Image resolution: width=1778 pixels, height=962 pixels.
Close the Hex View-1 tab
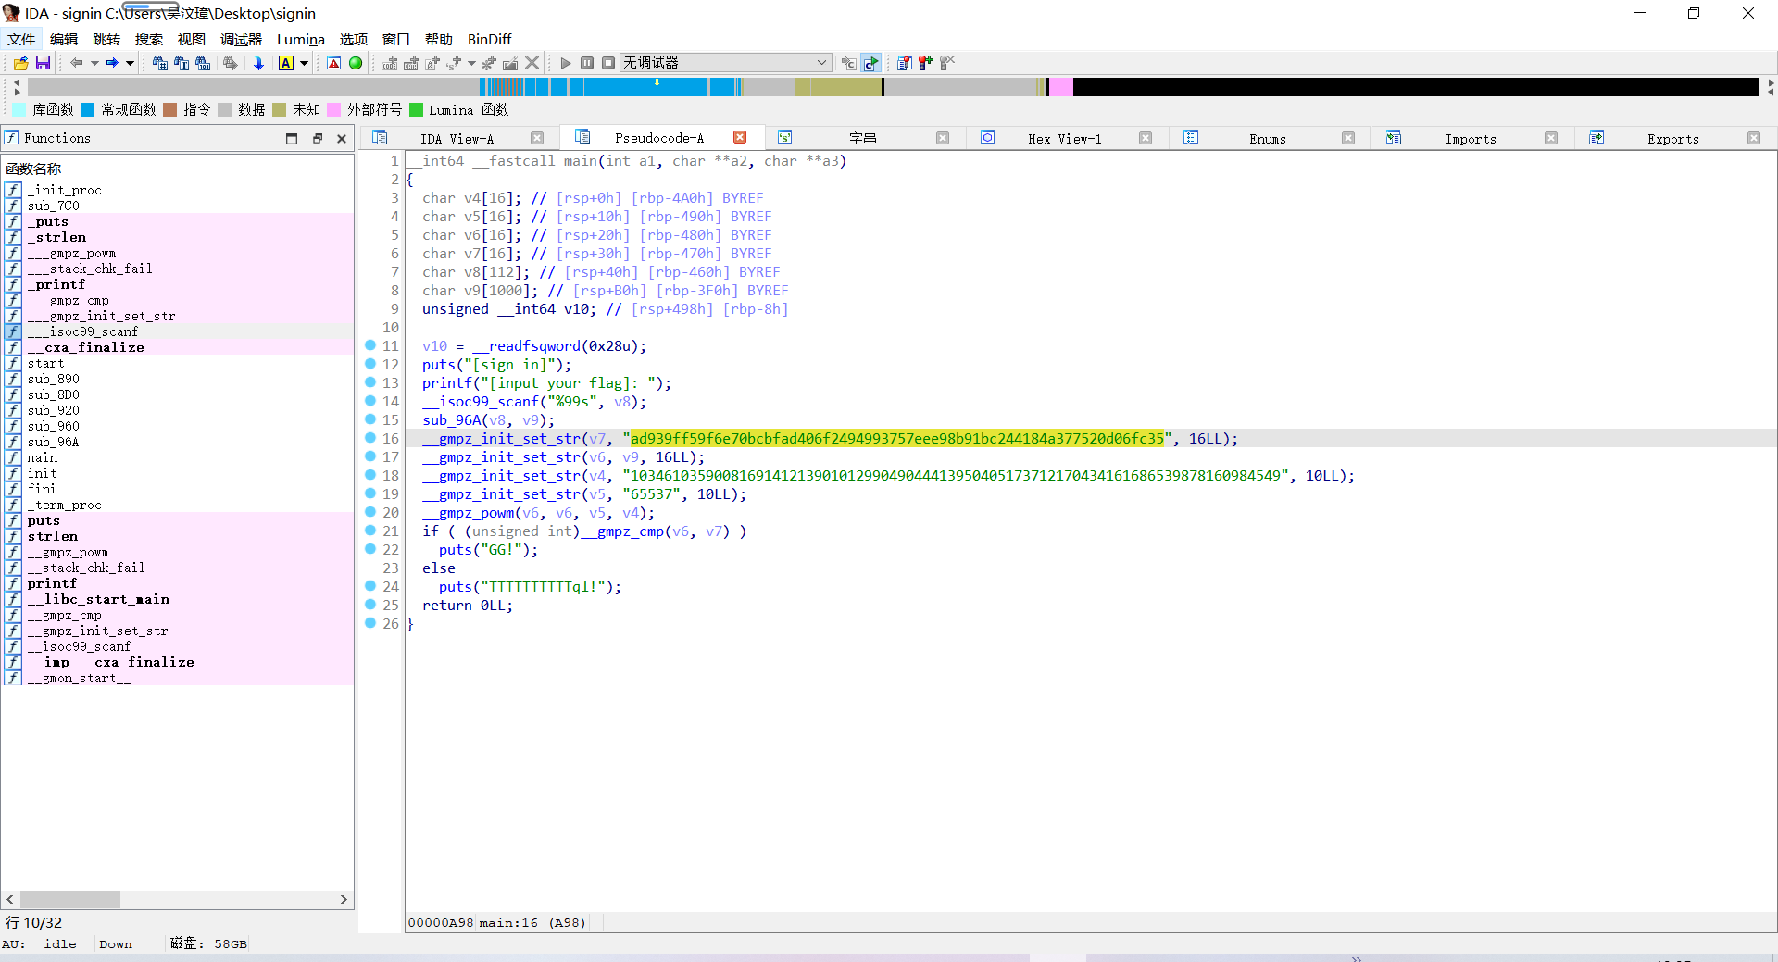(1146, 138)
